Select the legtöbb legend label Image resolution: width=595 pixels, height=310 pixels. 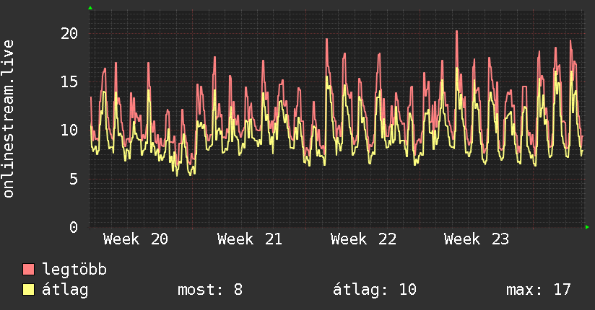pos(75,270)
